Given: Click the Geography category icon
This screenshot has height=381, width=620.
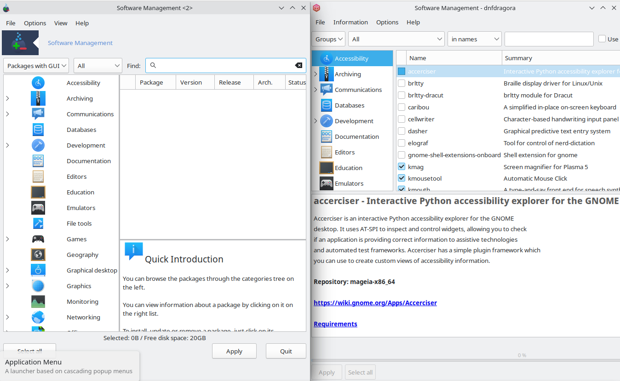Looking at the screenshot, I should point(38,255).
